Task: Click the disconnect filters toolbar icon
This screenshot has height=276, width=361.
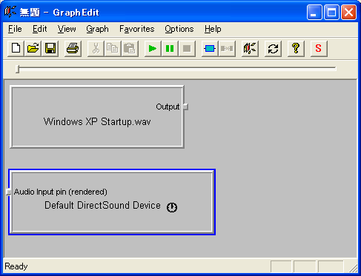Action: 227,49
